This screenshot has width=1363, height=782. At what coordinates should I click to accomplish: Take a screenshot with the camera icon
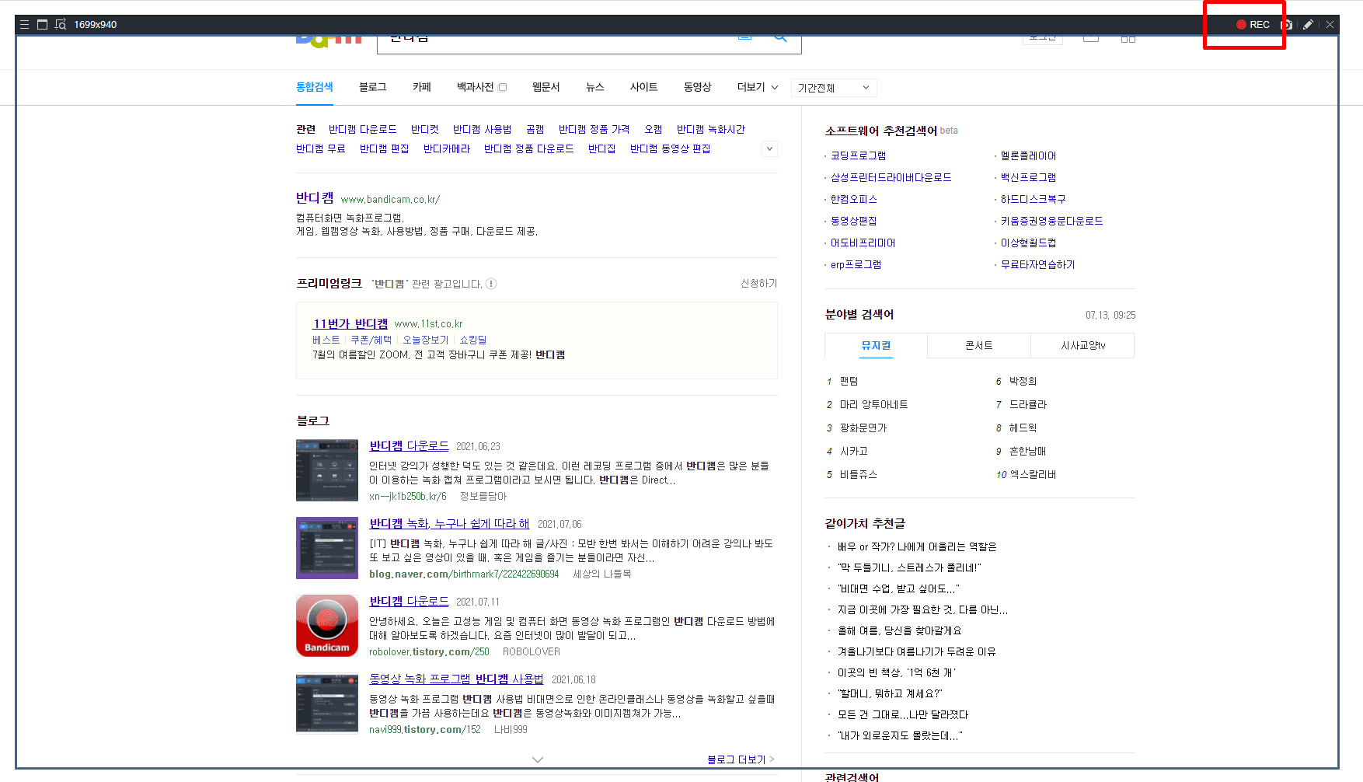1287,25
